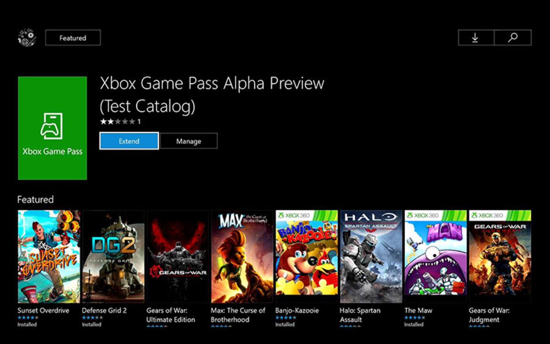Open the Manage button
This screenshot has width=550, height=344.
point(188,141)
